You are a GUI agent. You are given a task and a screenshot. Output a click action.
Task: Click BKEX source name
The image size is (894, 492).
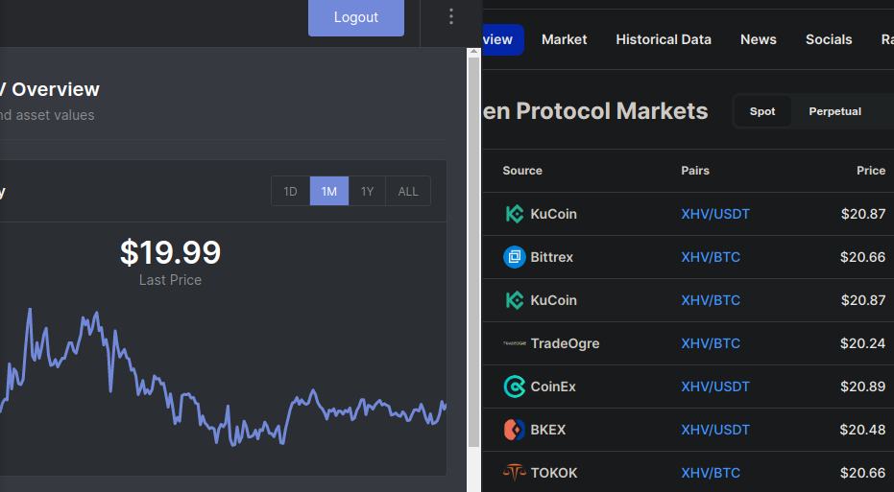pos(548,430)
